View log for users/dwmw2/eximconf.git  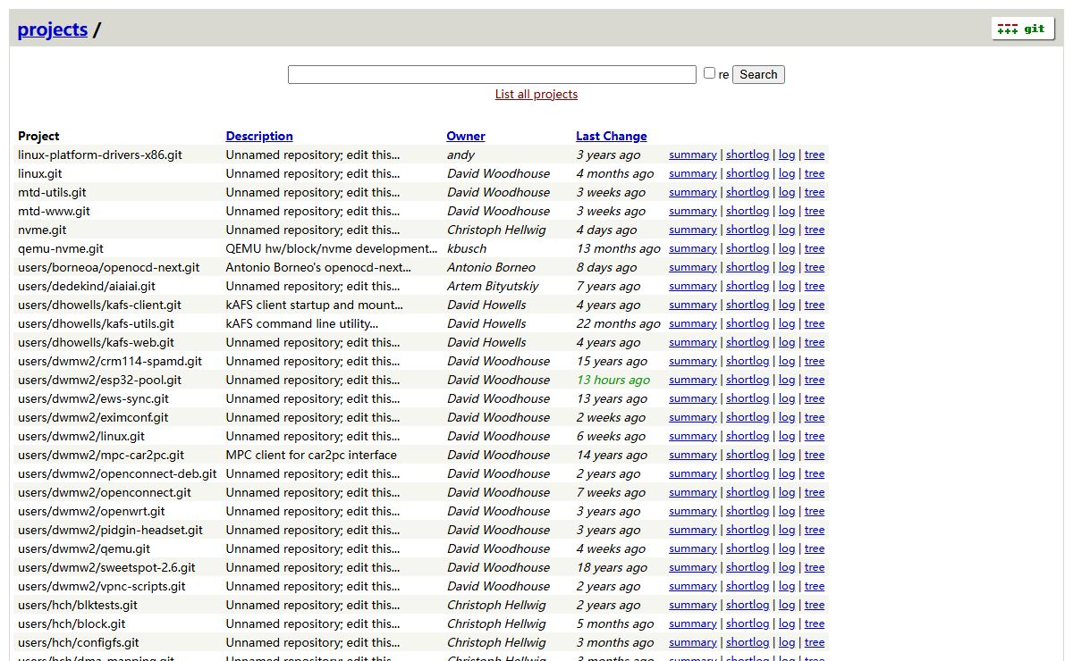[x=787, y=418]
